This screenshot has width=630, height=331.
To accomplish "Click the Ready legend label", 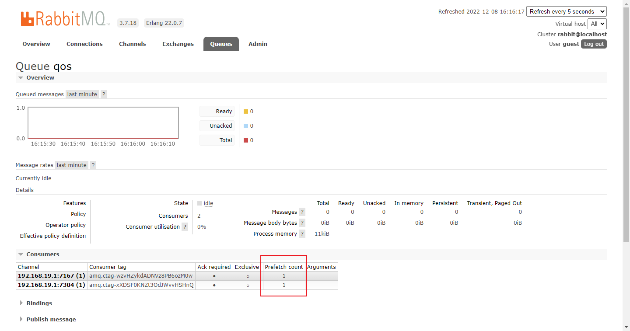I will tap(217, 111).
